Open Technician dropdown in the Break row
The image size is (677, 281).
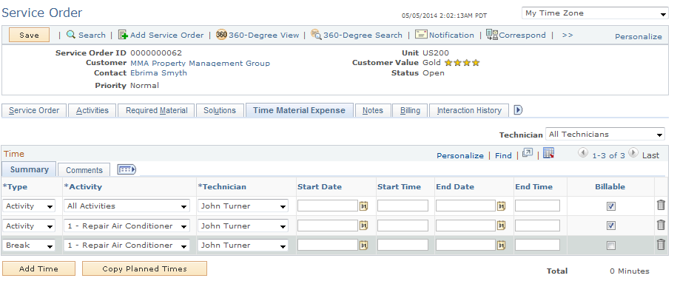[243, 246]
